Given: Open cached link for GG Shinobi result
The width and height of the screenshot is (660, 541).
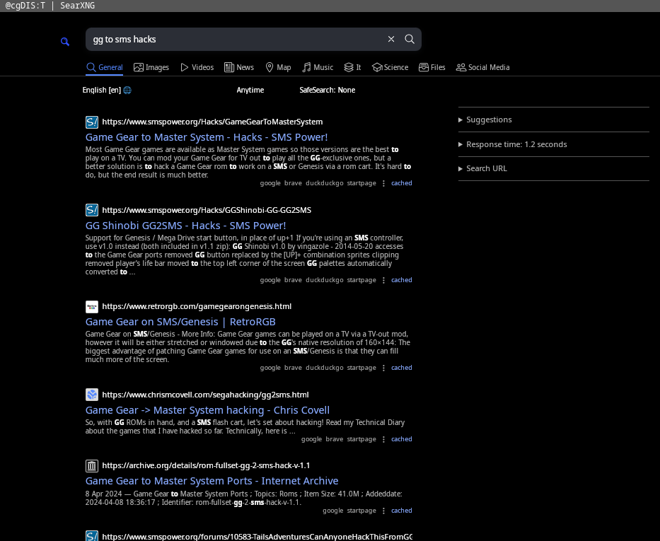Looking at the screenshot, I should tap(402, 280).
